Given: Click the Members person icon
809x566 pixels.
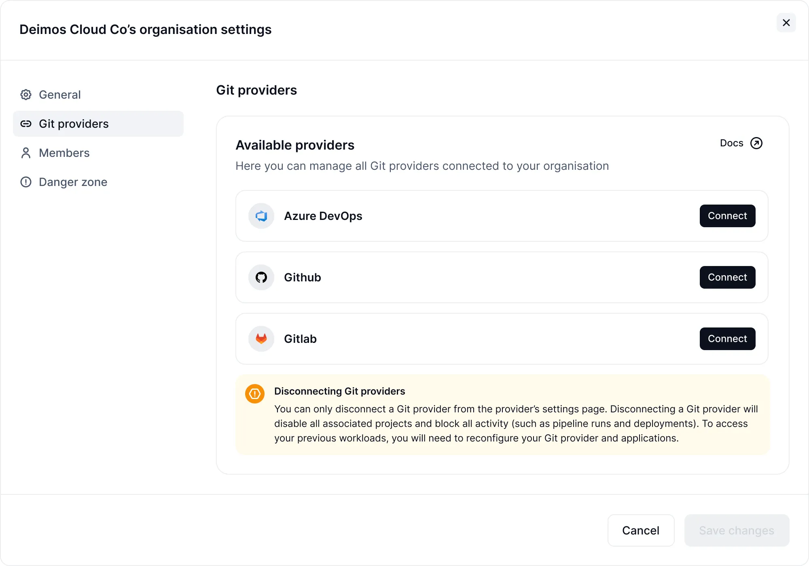Looking at the screenshot, I should (26, 153).
